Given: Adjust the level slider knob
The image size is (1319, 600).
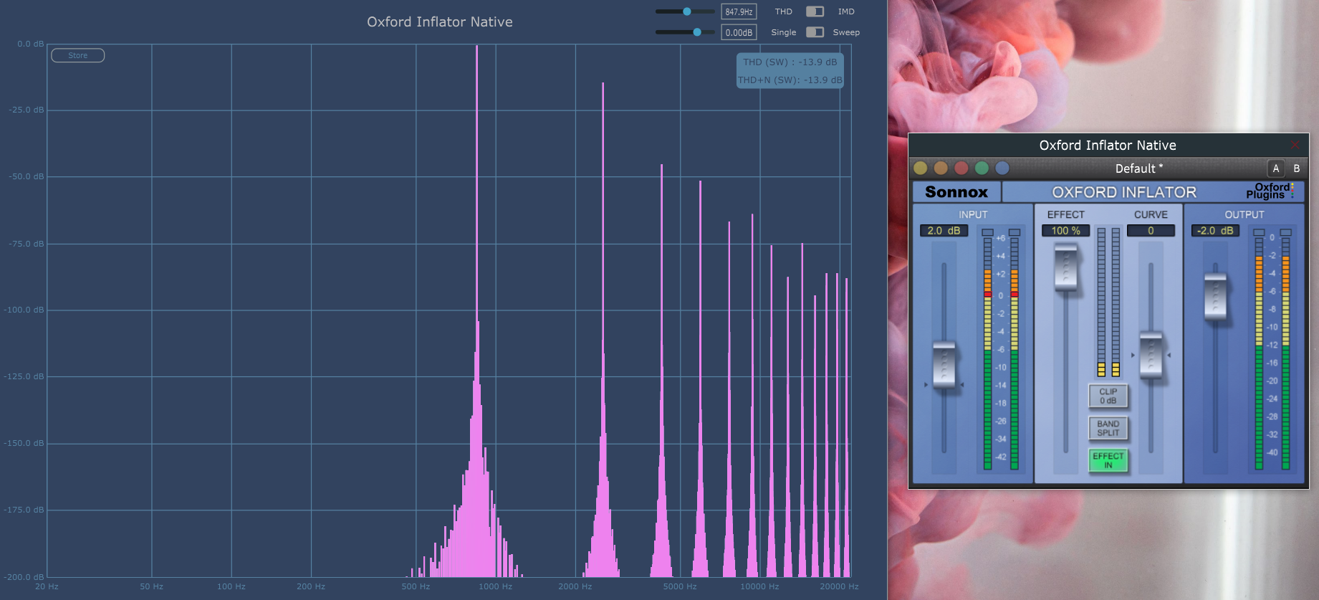Looking at the screenshot, I should click(697, 32).
